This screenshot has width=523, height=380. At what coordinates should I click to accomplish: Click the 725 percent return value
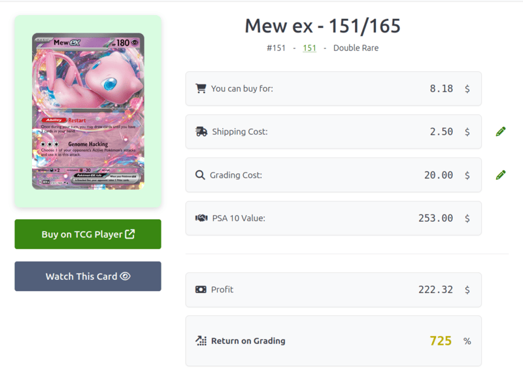[x=441, y=341]
